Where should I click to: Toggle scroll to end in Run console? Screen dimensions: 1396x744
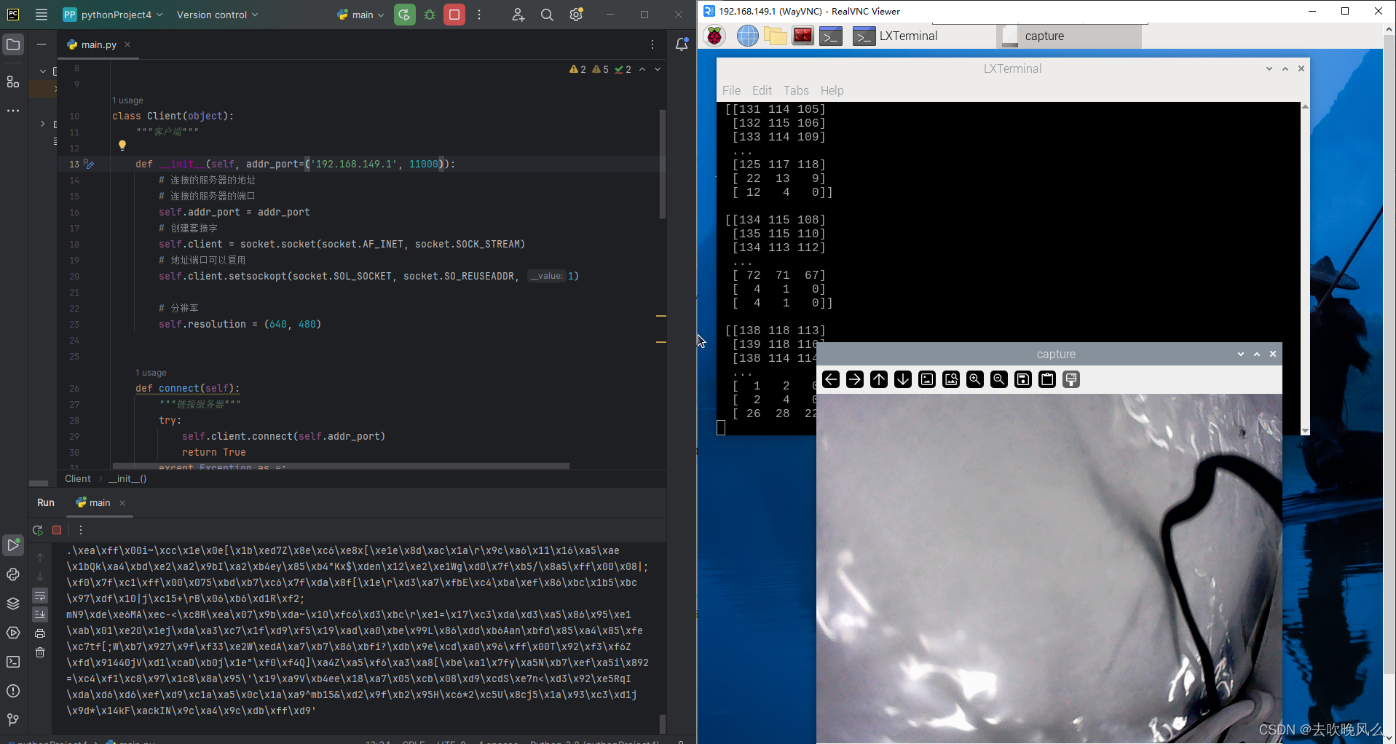click(x=40, y=614)
